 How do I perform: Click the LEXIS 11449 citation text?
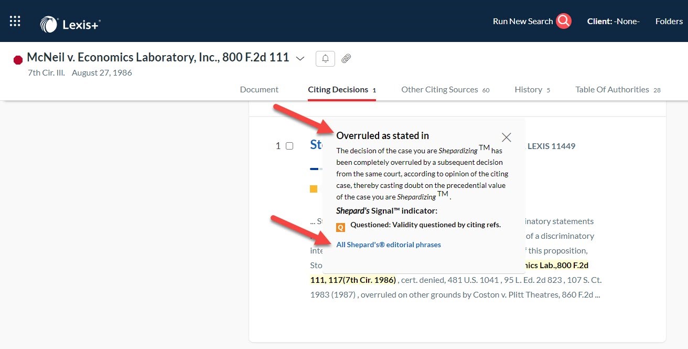point(551,146)
